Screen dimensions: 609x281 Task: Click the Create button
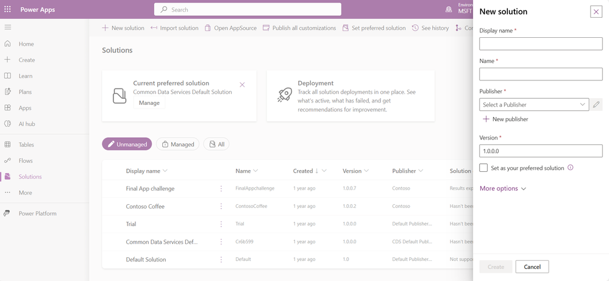point(496,266)
